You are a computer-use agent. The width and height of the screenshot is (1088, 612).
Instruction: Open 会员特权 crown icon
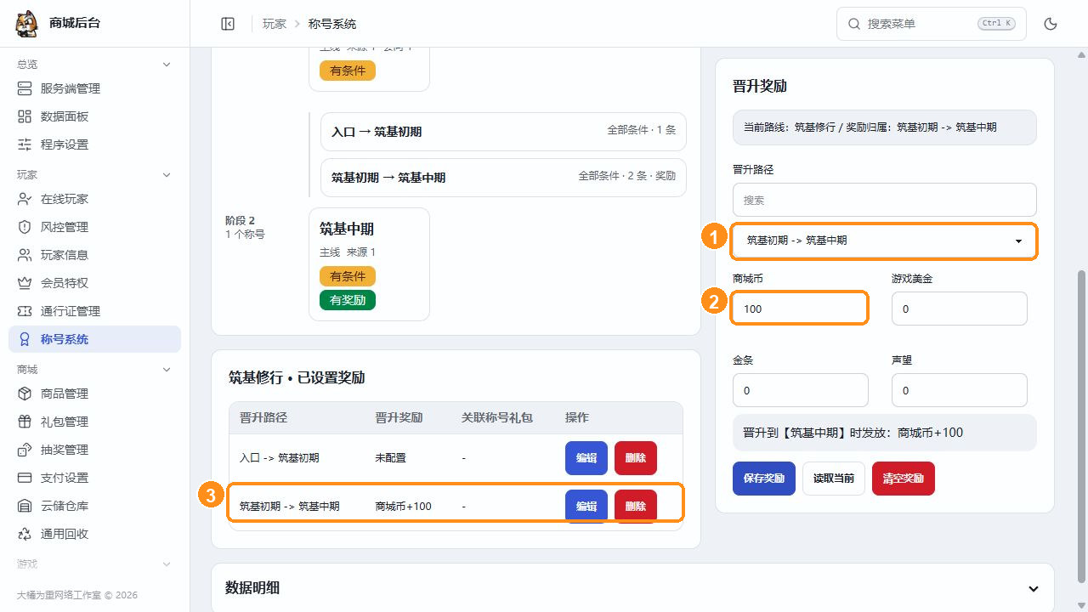coord(25,283)
